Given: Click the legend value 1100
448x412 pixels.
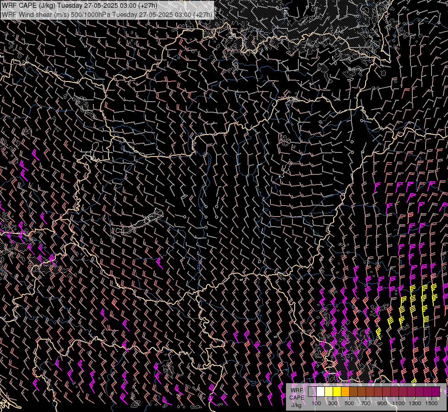Looking at the screenshot, I should point(398,403).
